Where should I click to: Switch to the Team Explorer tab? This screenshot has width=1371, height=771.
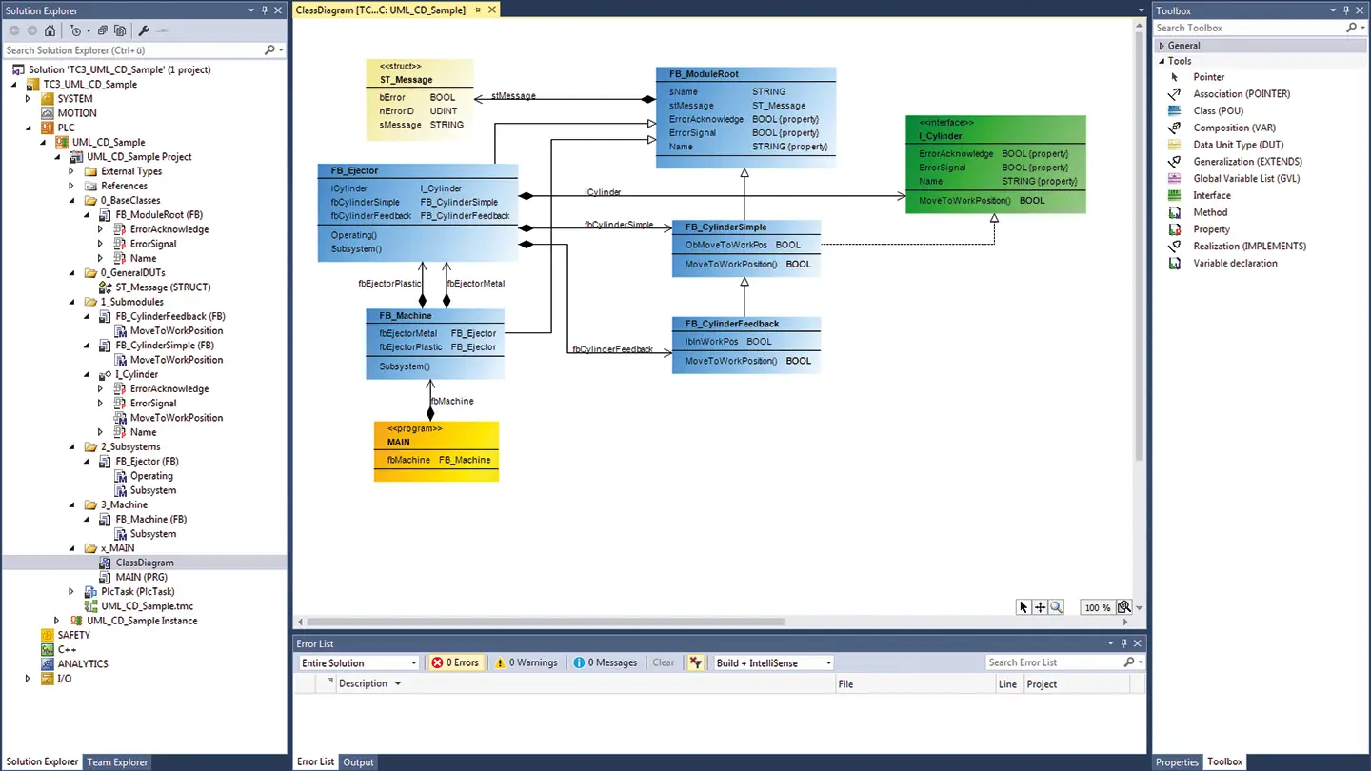[x=117, y=761]
